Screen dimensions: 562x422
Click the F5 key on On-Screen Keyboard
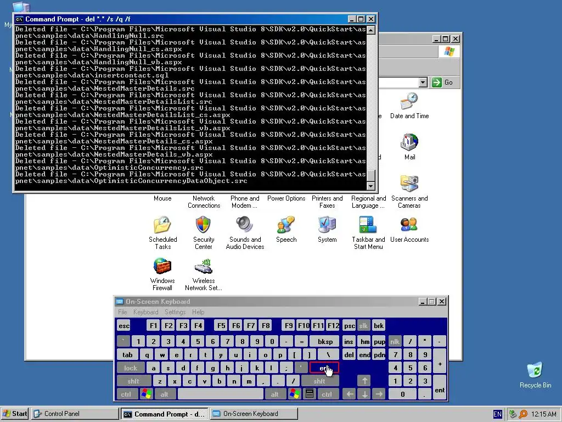(221, 325)
